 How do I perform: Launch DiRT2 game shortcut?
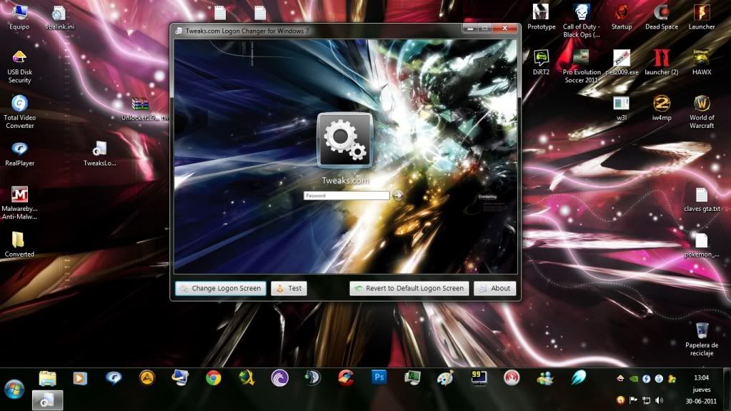click(x=541, y=62)
